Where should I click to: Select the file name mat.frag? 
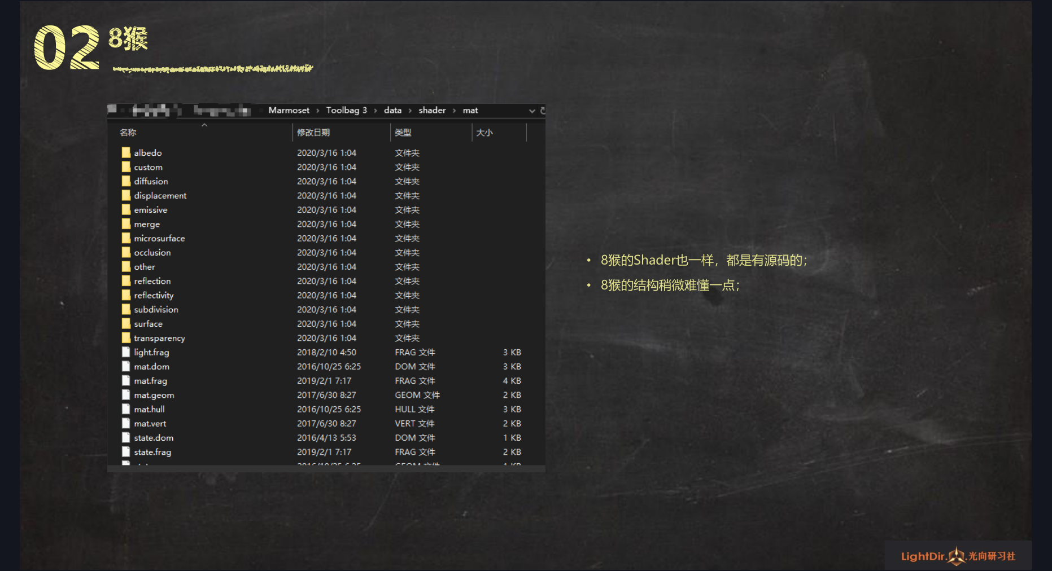[150, 381]
